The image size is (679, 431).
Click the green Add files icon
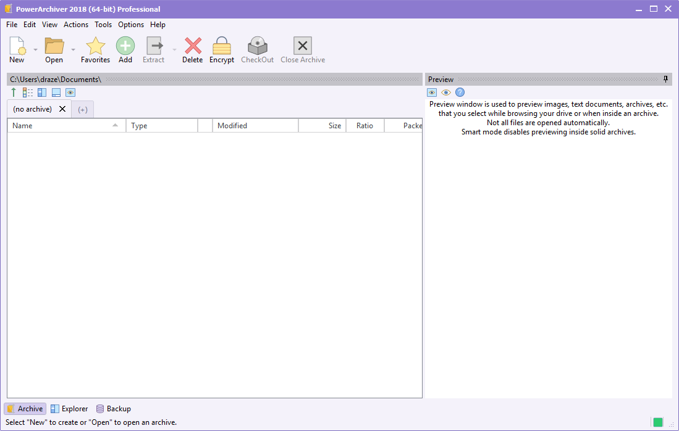[x=125, y=47]
